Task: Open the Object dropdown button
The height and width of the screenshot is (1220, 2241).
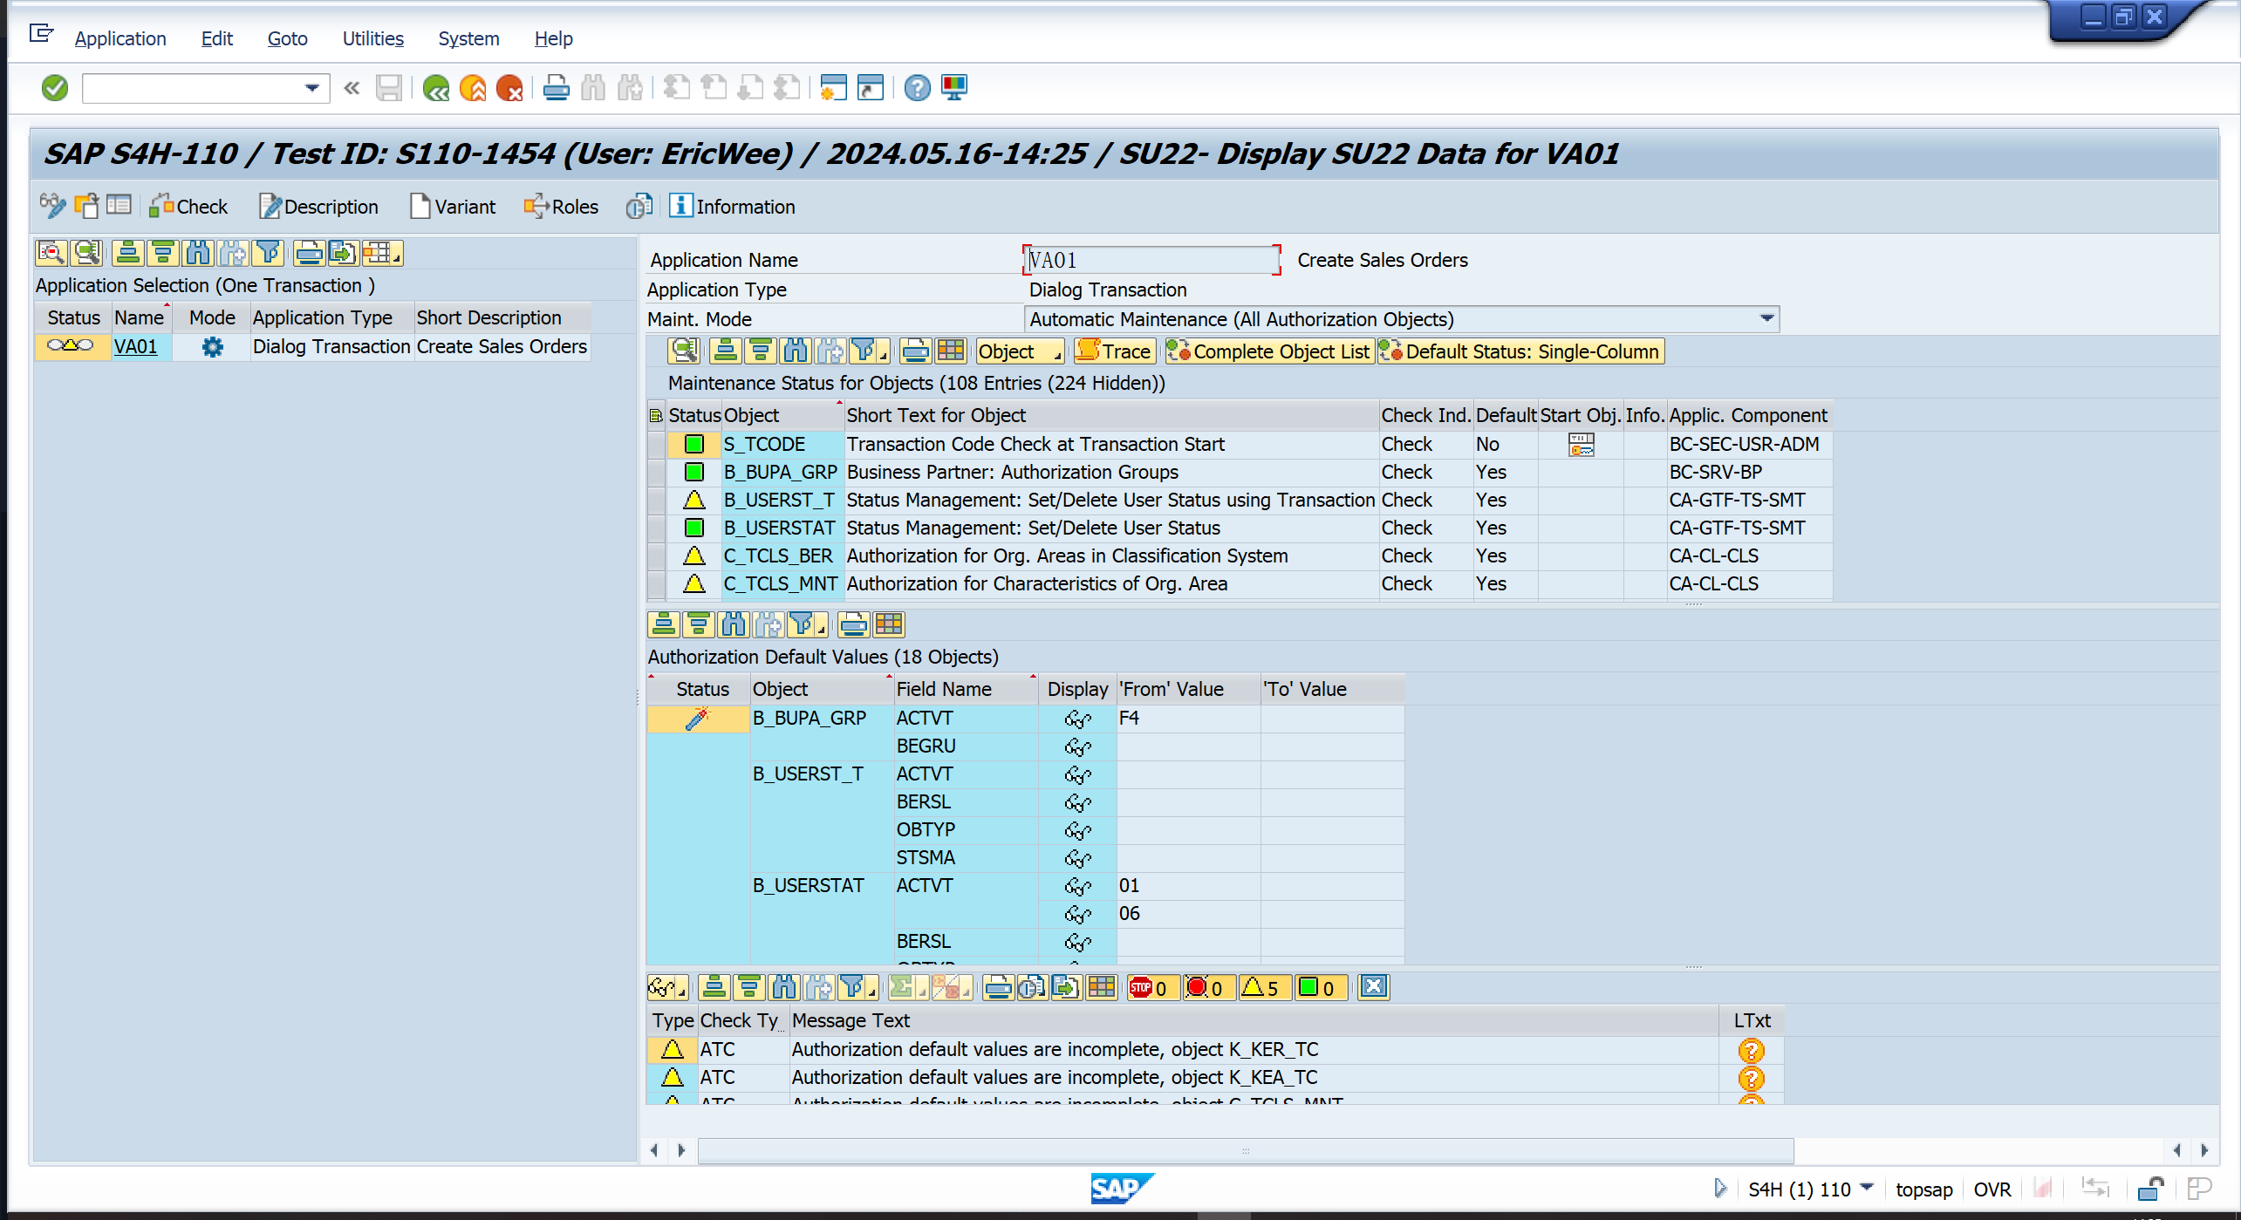Action: point(1018,351)
